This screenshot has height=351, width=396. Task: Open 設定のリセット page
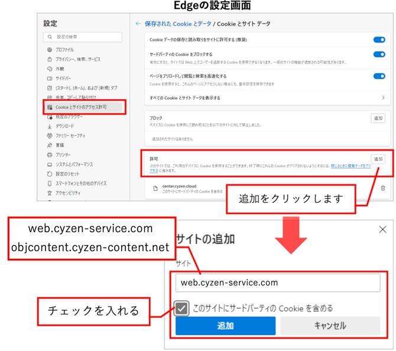(67, 174)
